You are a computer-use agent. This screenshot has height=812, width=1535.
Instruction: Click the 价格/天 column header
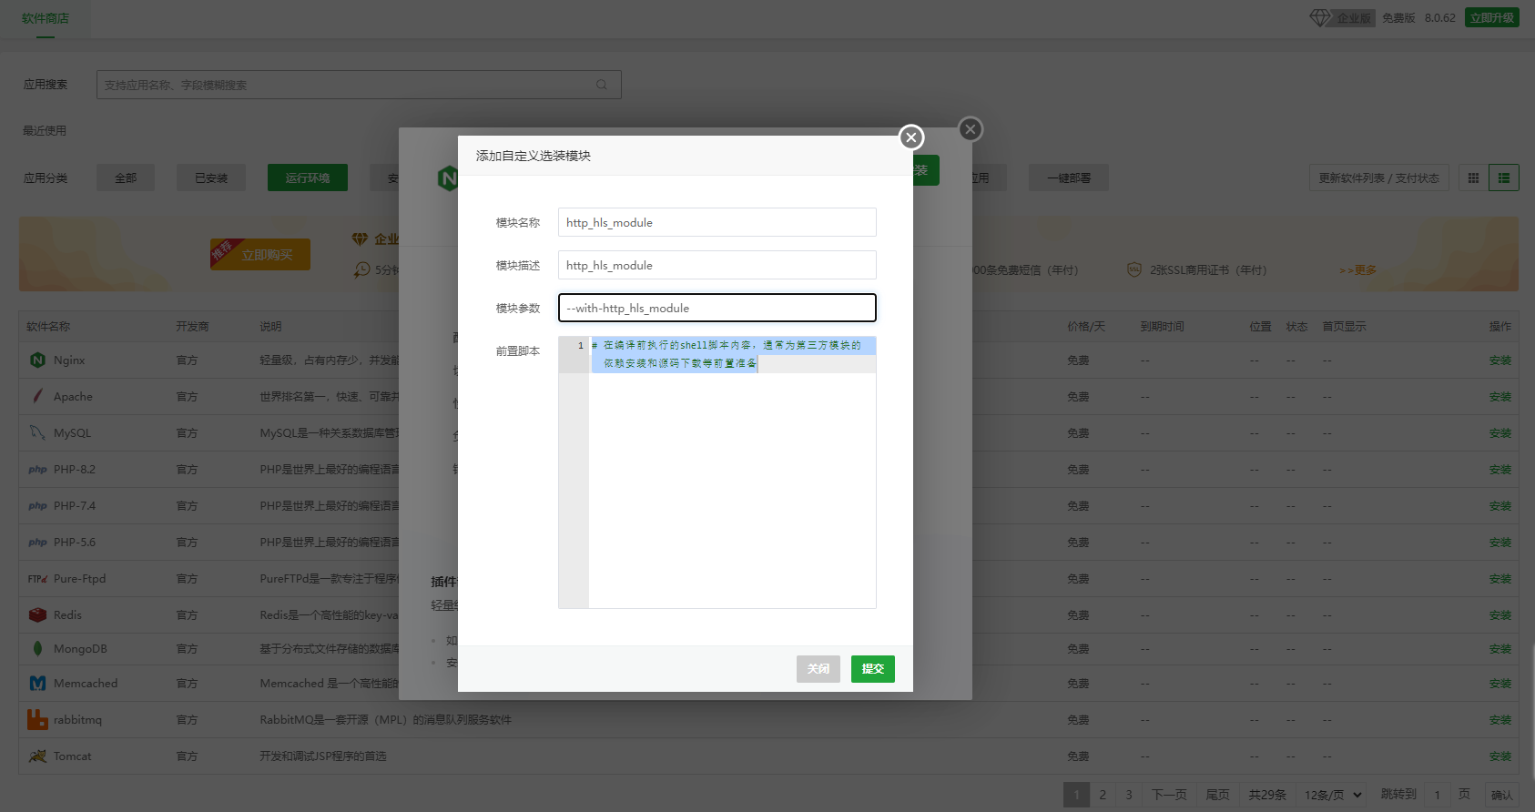click(1086, 327)
